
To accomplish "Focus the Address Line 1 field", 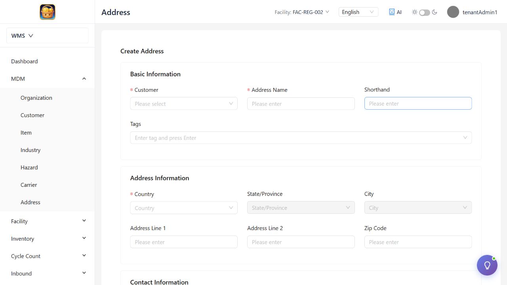I will 184,242.
